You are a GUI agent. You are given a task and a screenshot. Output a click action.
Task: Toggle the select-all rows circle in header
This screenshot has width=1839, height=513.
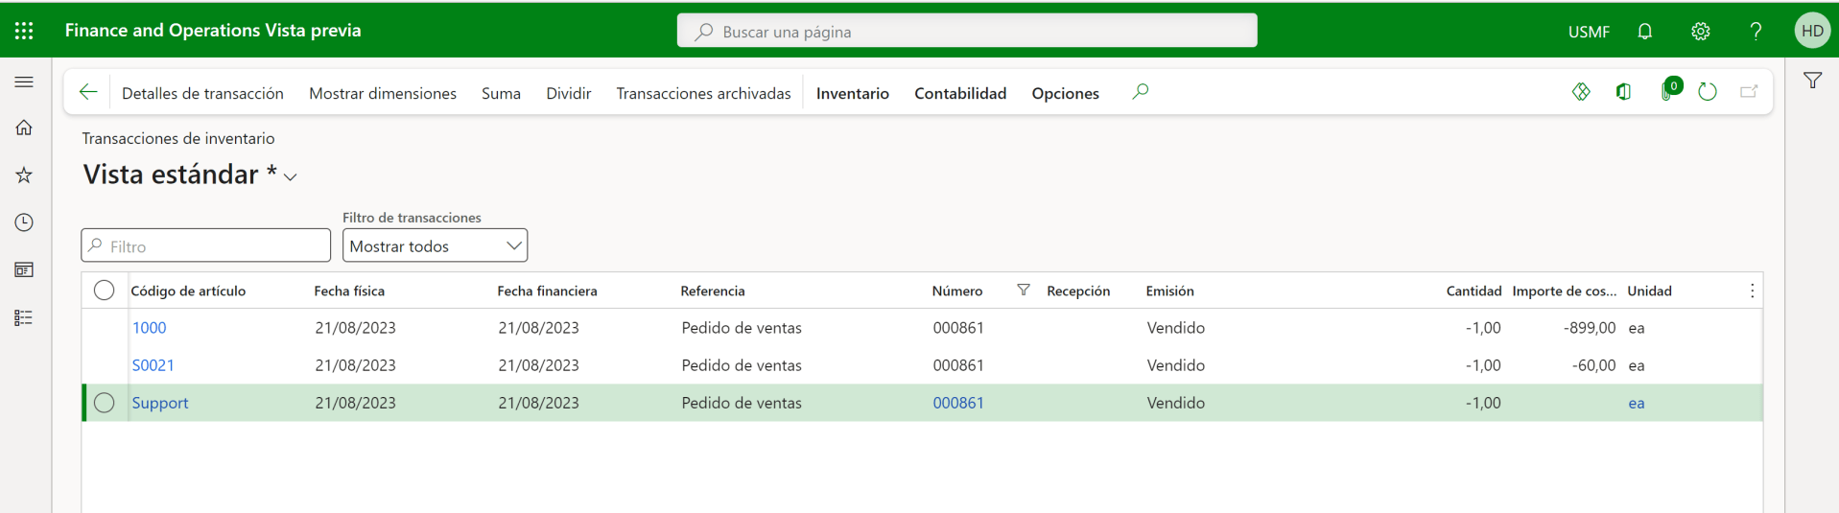(x=105, y=291)
